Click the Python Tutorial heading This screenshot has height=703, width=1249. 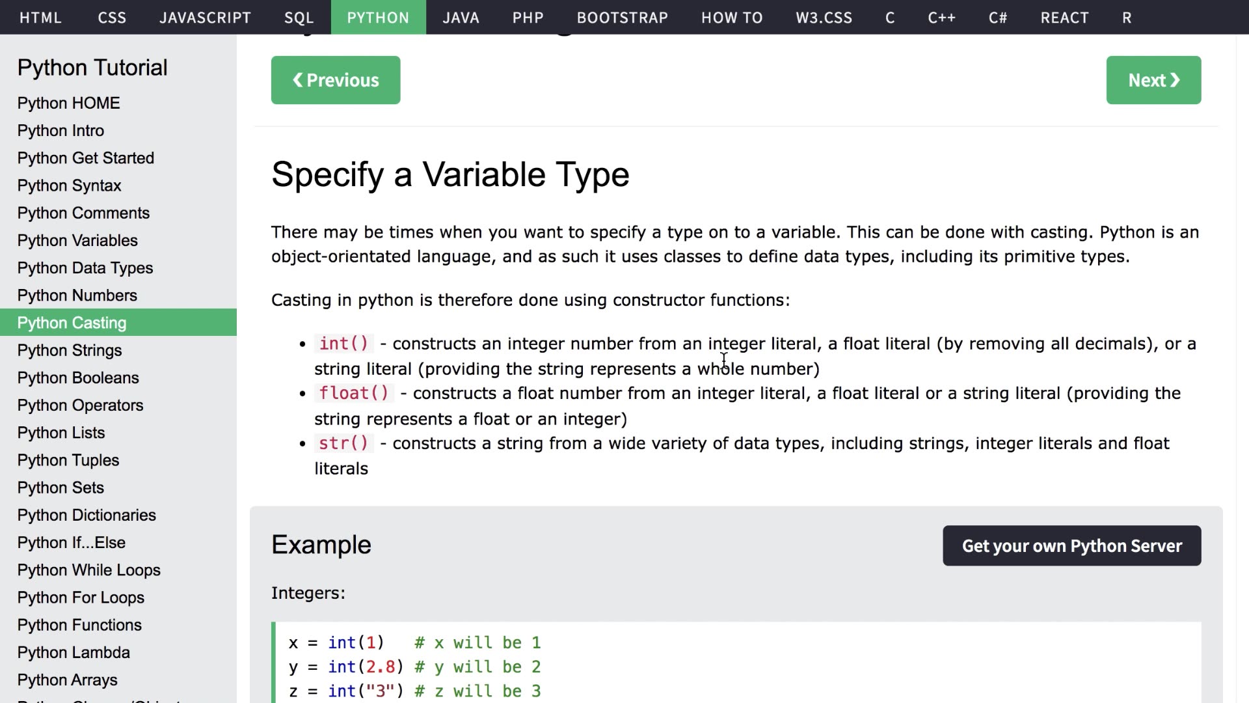click(92, 67)
